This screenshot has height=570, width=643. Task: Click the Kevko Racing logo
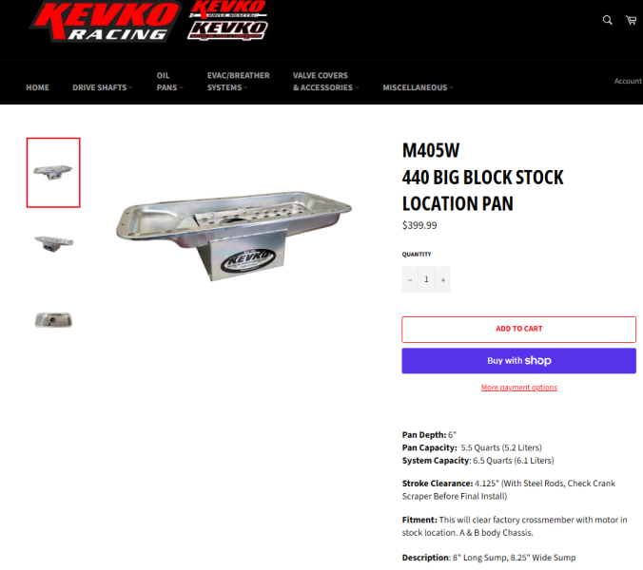pyautogui.click(x=106, y=21)
